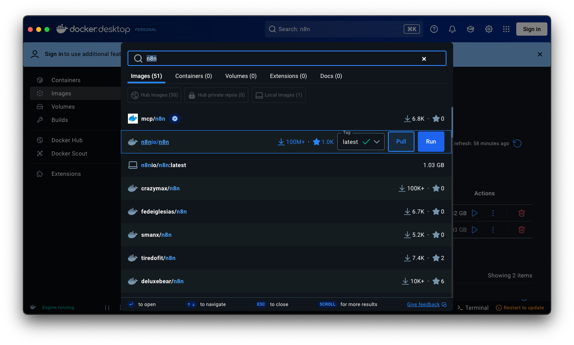Open more actions for image row ending 2 GB

pyautogui.click(x=493, y=213)
